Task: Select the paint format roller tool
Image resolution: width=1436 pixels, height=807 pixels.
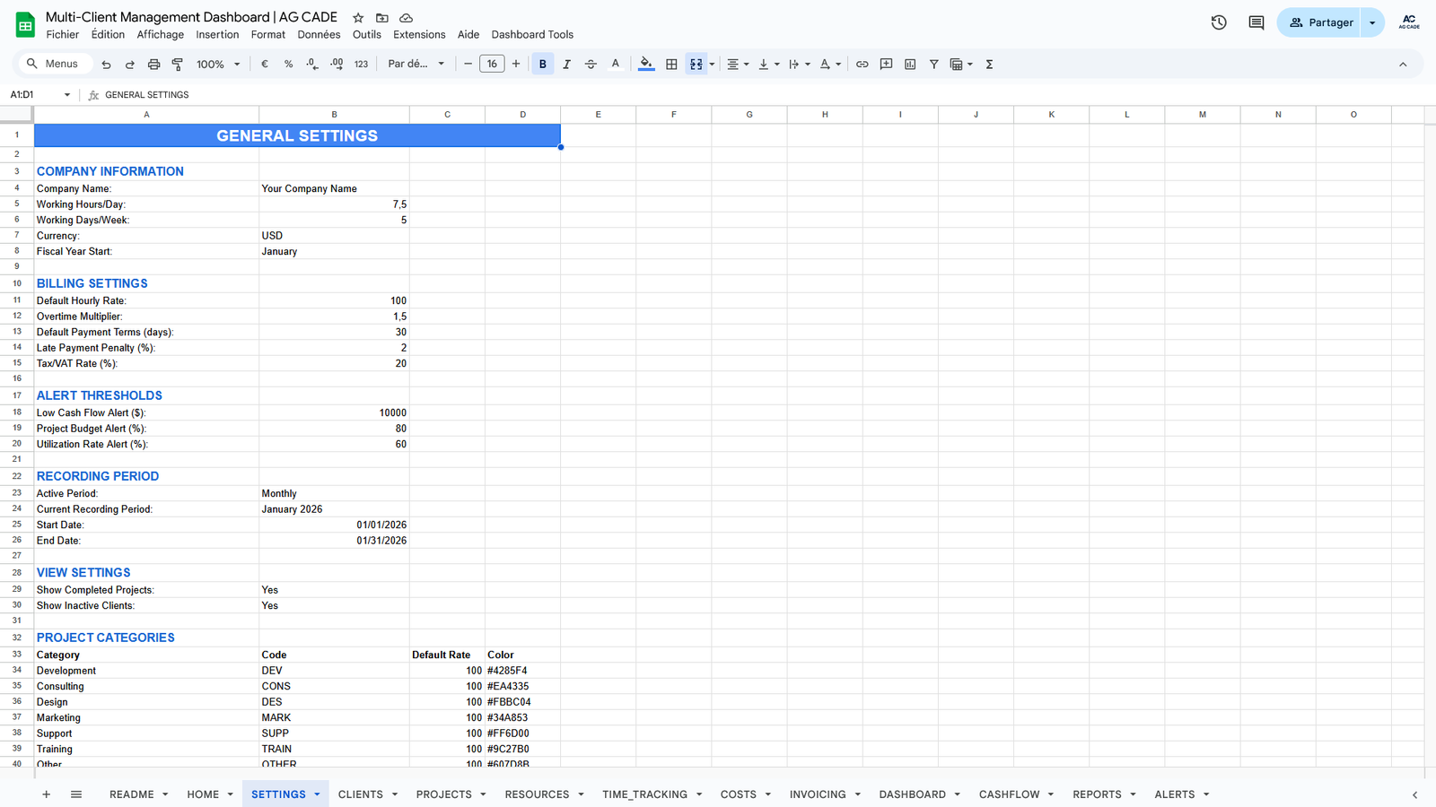Action: [178, 65]
